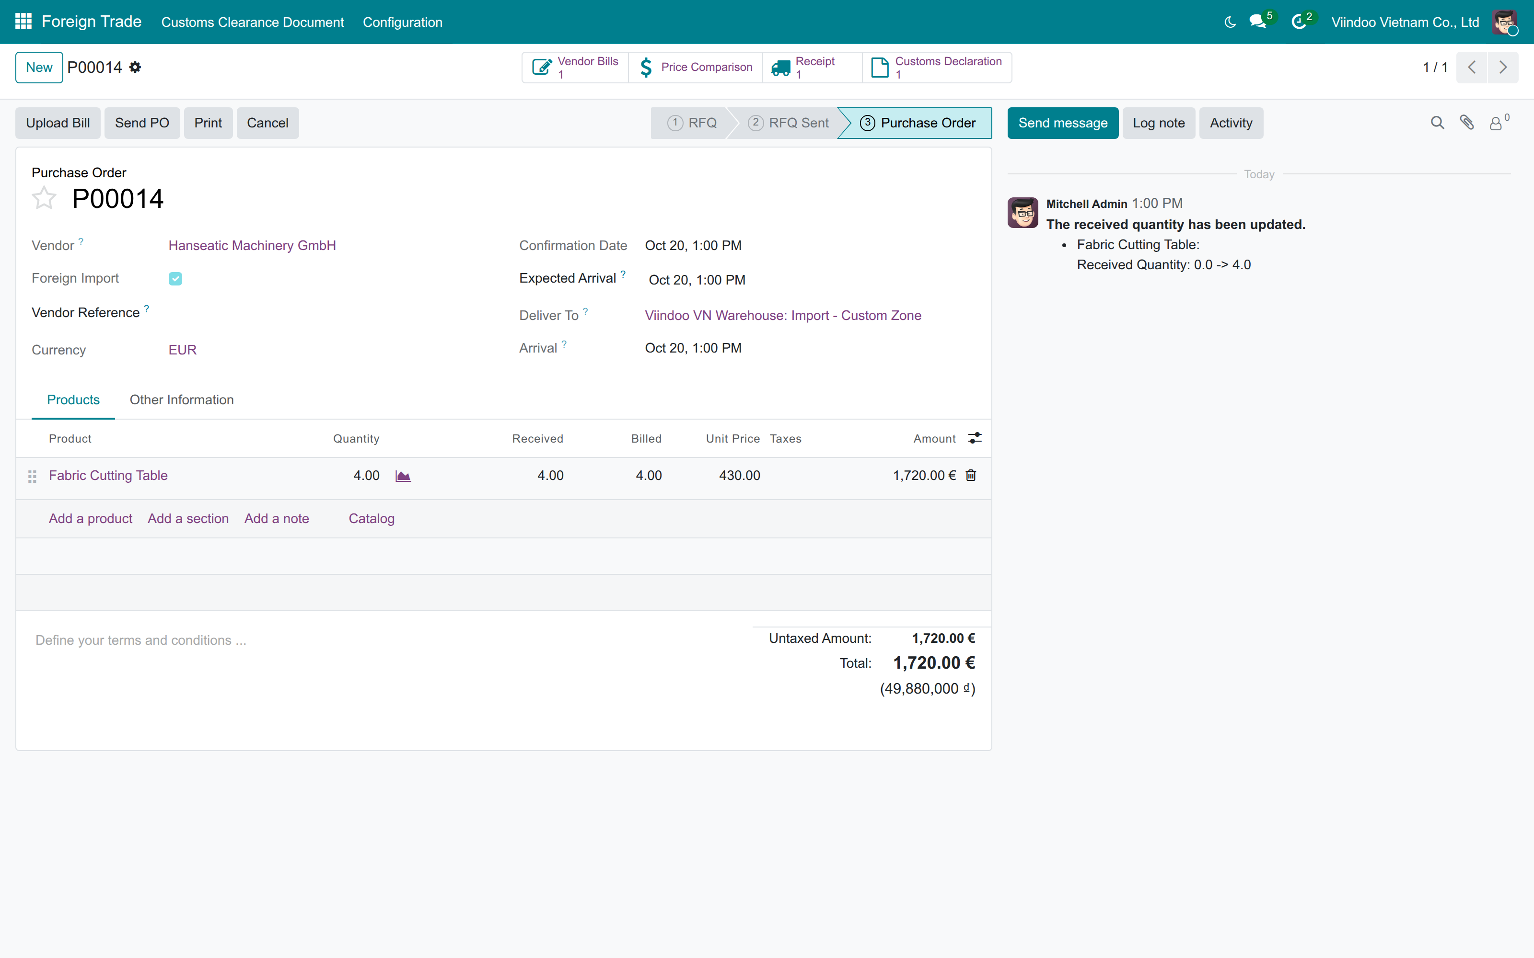
Task: Click the New button
Action: pyautogui.click(x=39, y=67)
